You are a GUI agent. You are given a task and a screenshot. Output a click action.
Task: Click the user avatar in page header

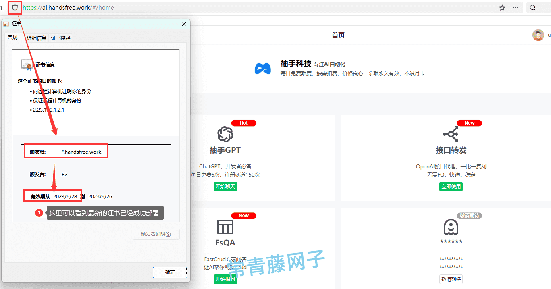point(538,35)
